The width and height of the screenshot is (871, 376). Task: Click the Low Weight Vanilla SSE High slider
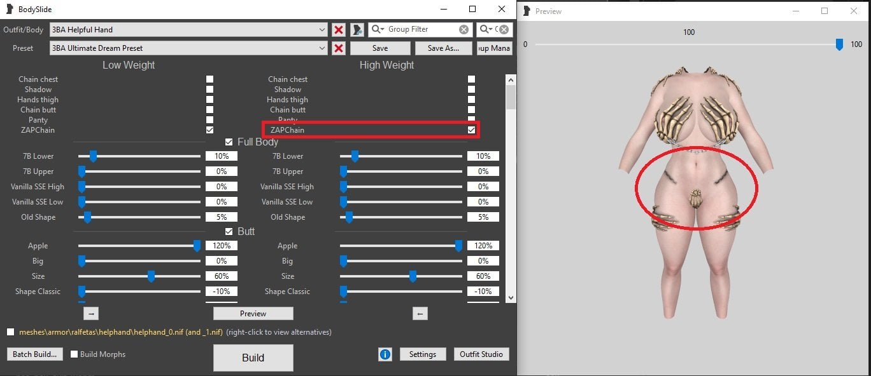139,187
